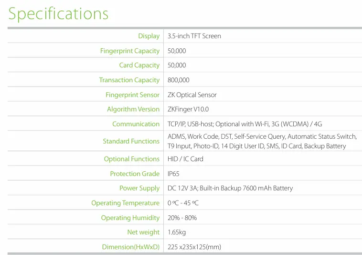Select the Fingerprint Capacity label
This screenshot has height=255, width=362.
[x=130, y=51]
